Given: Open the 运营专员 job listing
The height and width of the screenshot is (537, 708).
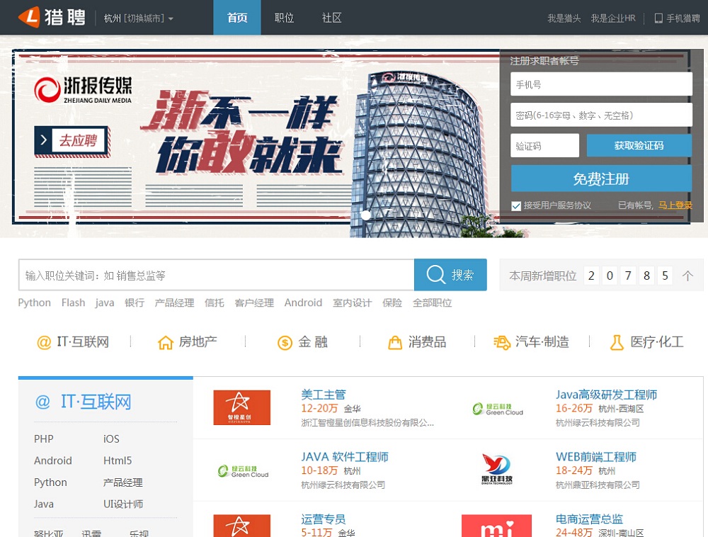Looking at the screenshot, I should 324,519.
